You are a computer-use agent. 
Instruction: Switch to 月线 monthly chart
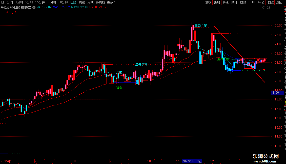coord(90,2)
